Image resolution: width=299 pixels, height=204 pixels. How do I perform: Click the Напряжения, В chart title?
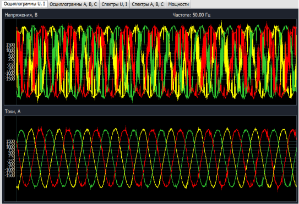[x=21, y=15]
